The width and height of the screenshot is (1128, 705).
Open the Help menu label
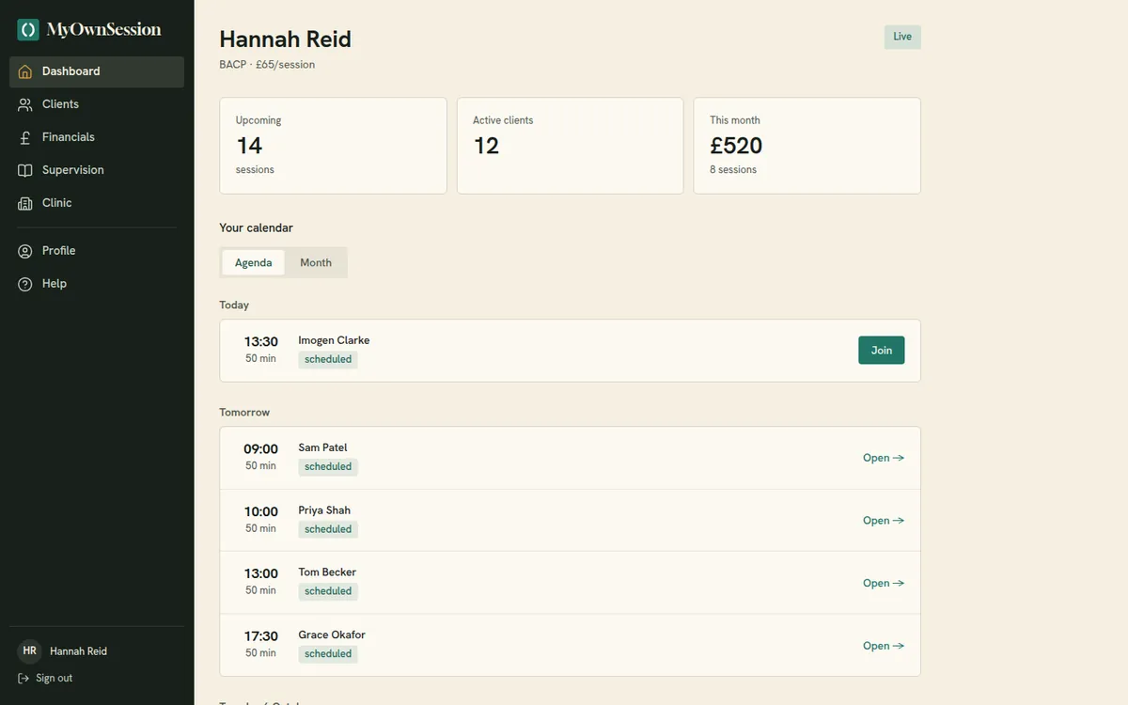pos(55,284)
